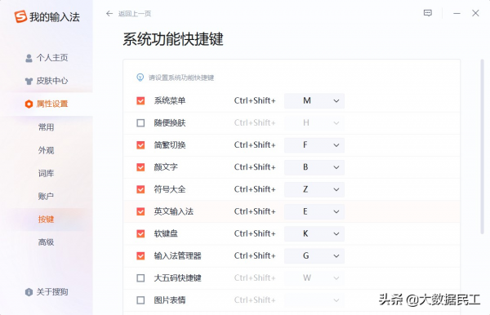Click the disabled 图片表情 key dropdown
Viewport: 490px width, 315px height.
[314, 300]
